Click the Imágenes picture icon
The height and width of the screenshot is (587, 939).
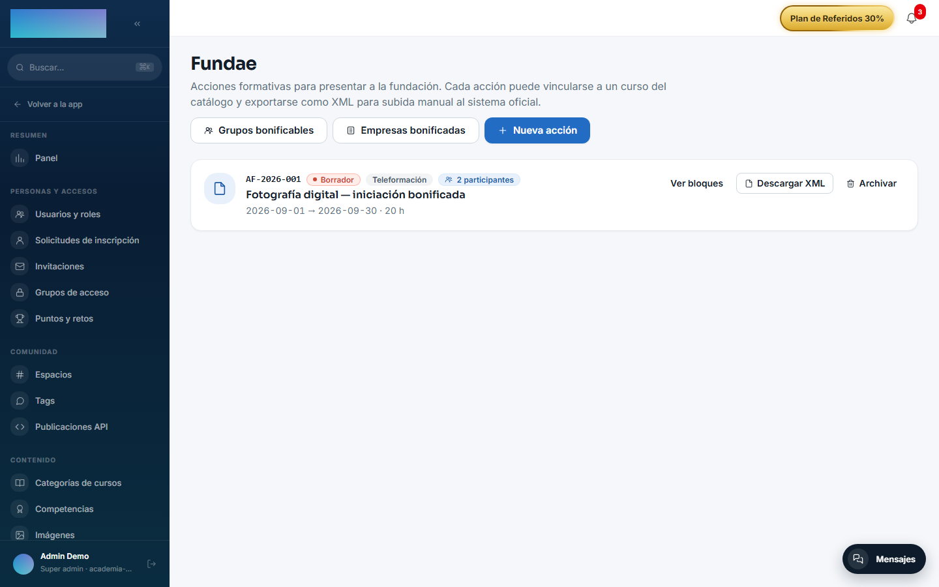[x=20, y=535]
